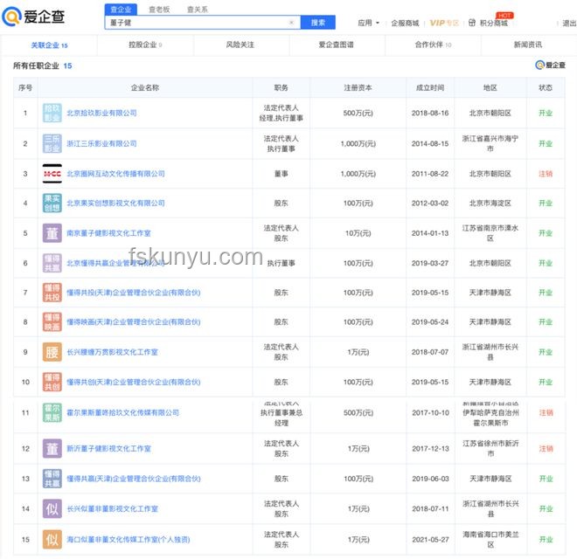Screen dimensions: 577x559
Task: Select the 查老板 search tab
Action: click(159, 10)
